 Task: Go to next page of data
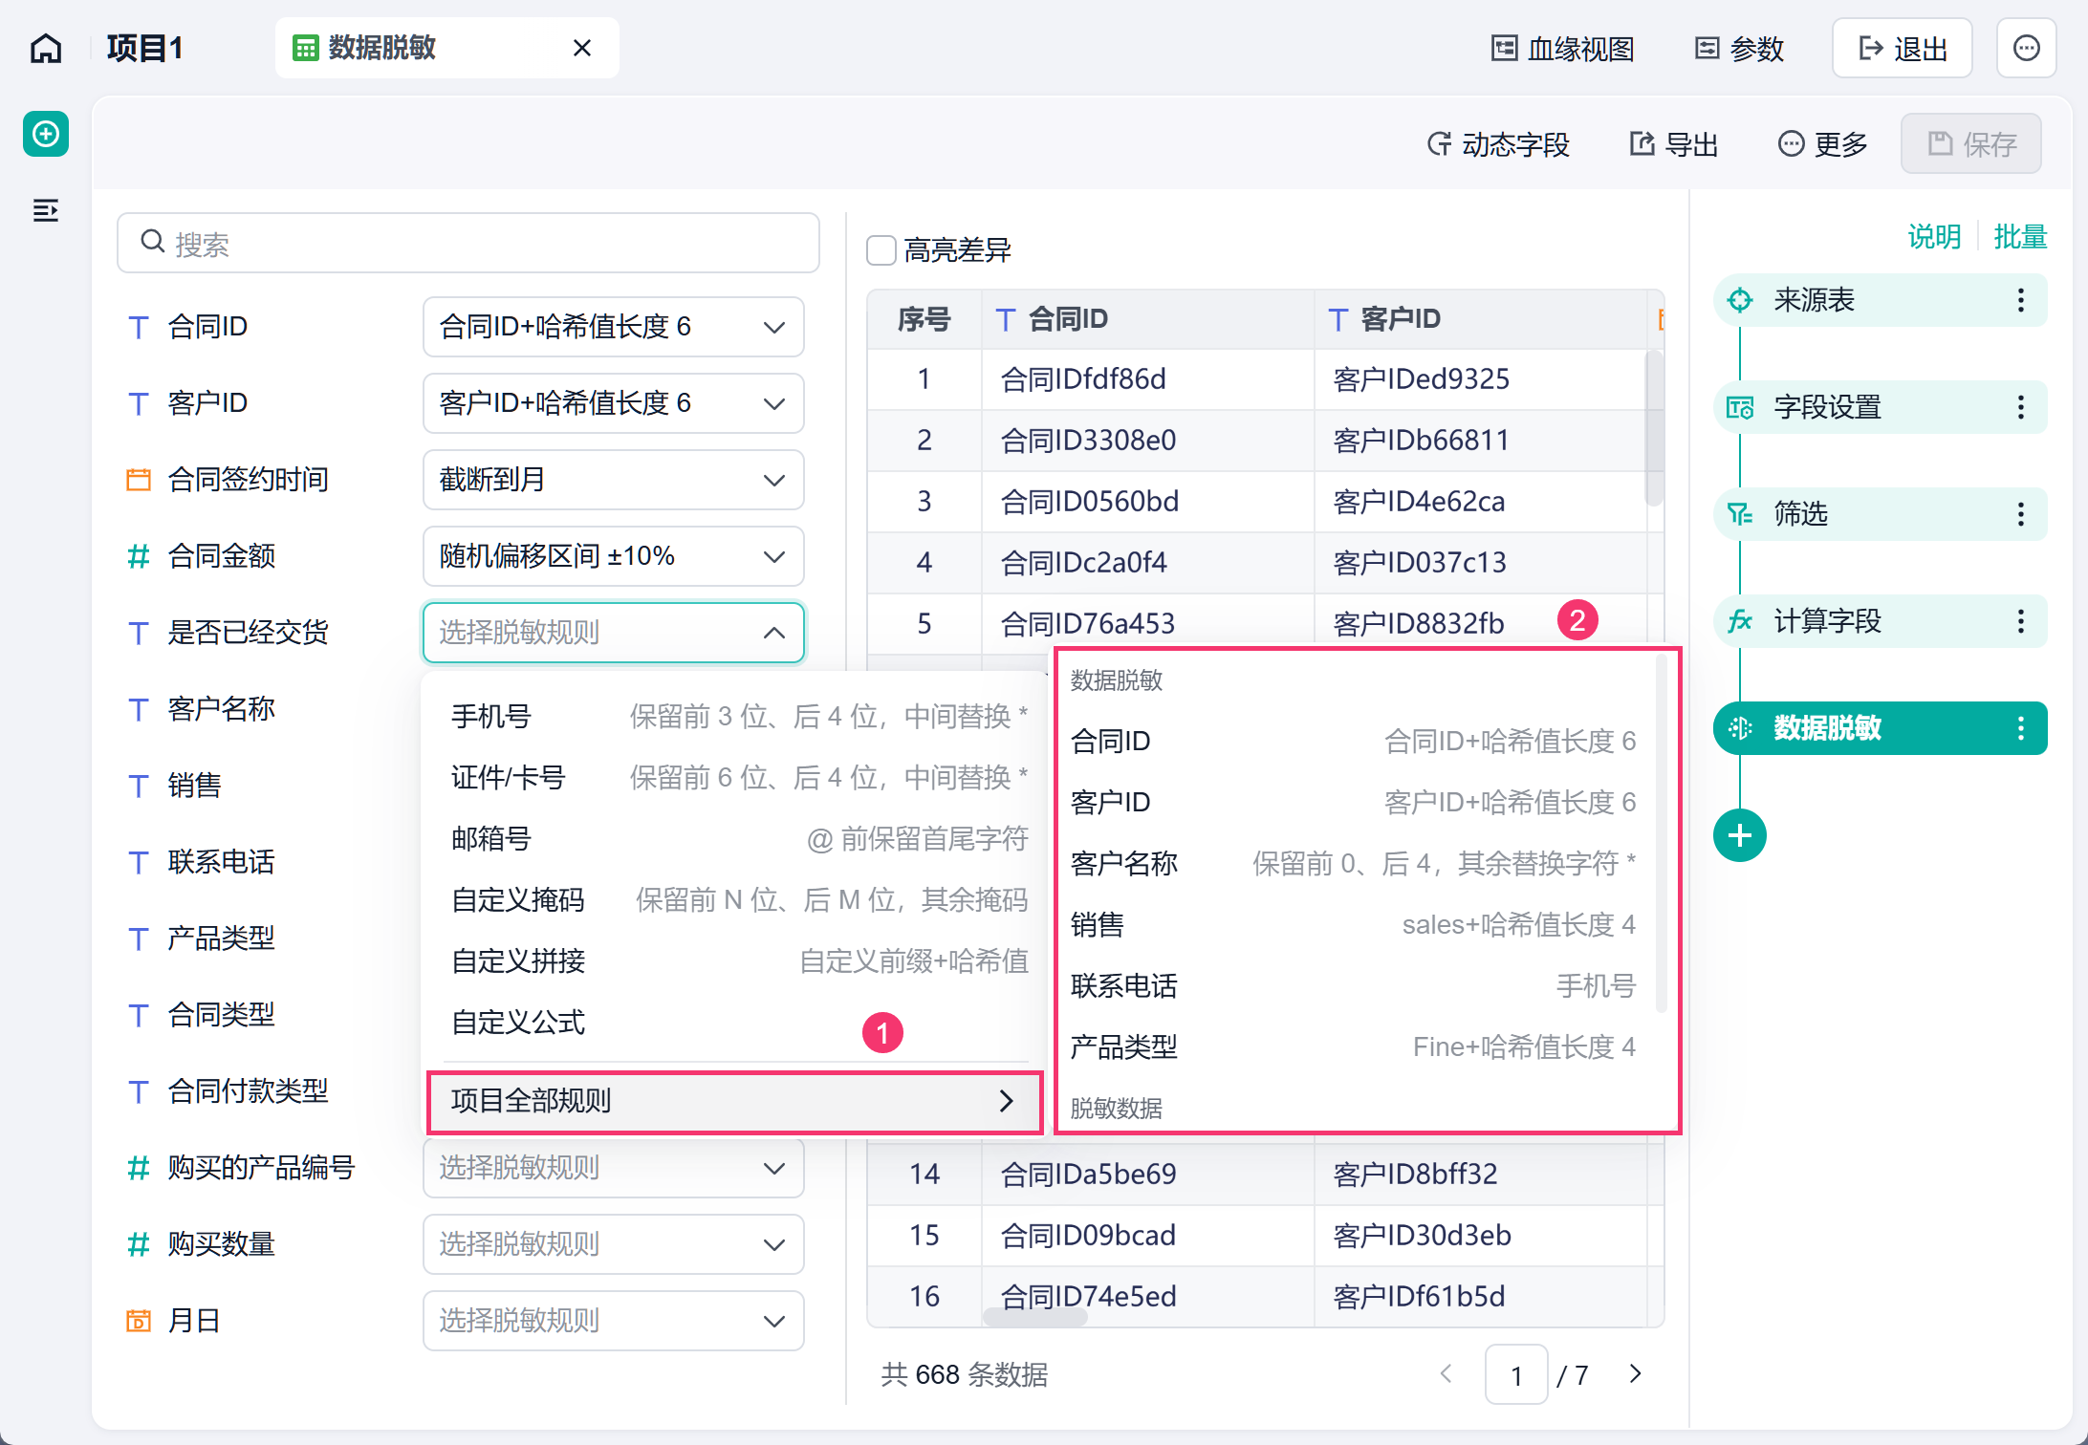(x=1636, y=1374)
